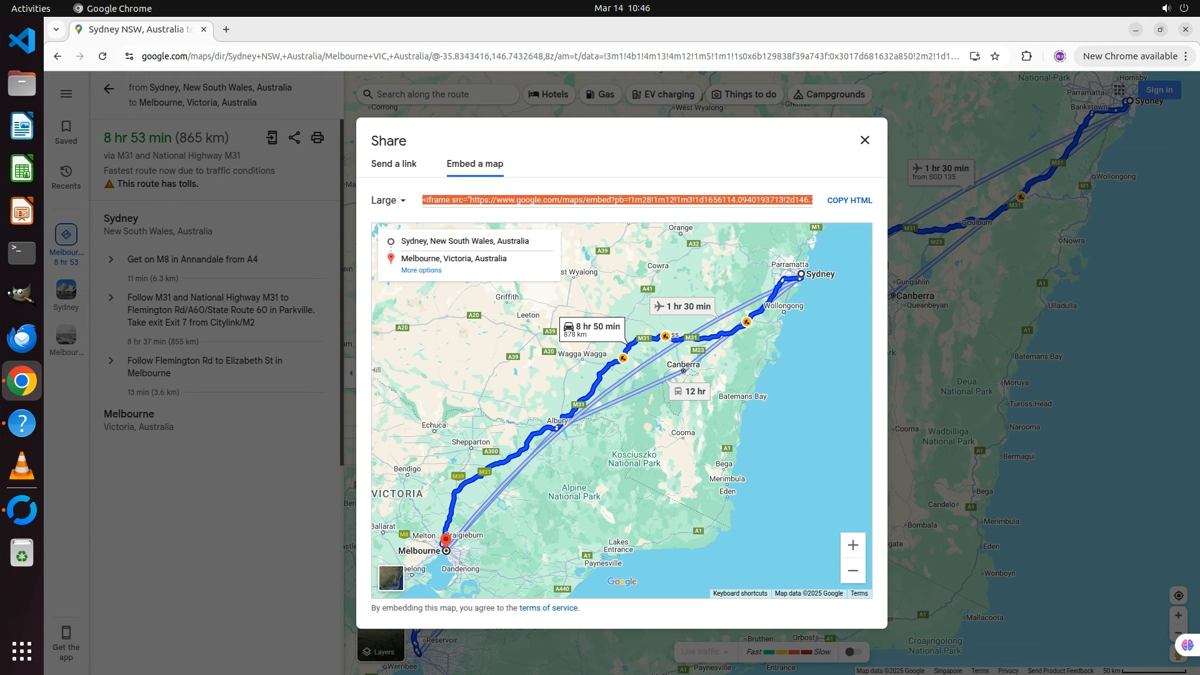Zoom in on embedded map preview
Image resolution: width=1200 pixels, height=675 pixels.
click(852, 545)
